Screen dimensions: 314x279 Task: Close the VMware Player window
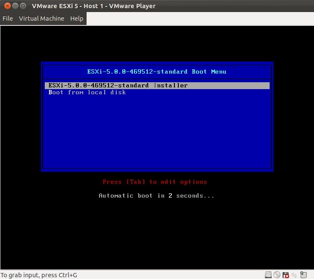7,6
